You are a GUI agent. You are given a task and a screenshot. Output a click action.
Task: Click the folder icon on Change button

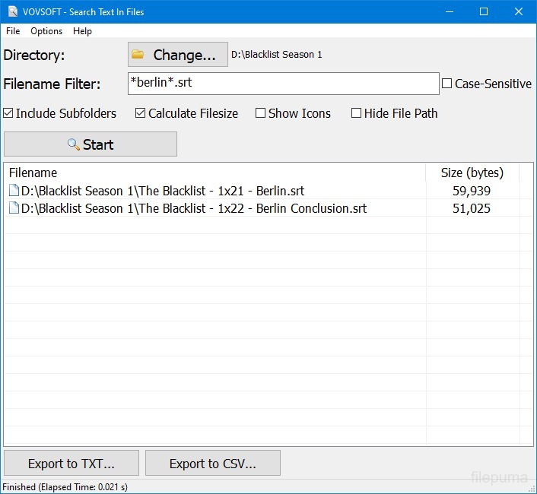[x=138, y=55]
